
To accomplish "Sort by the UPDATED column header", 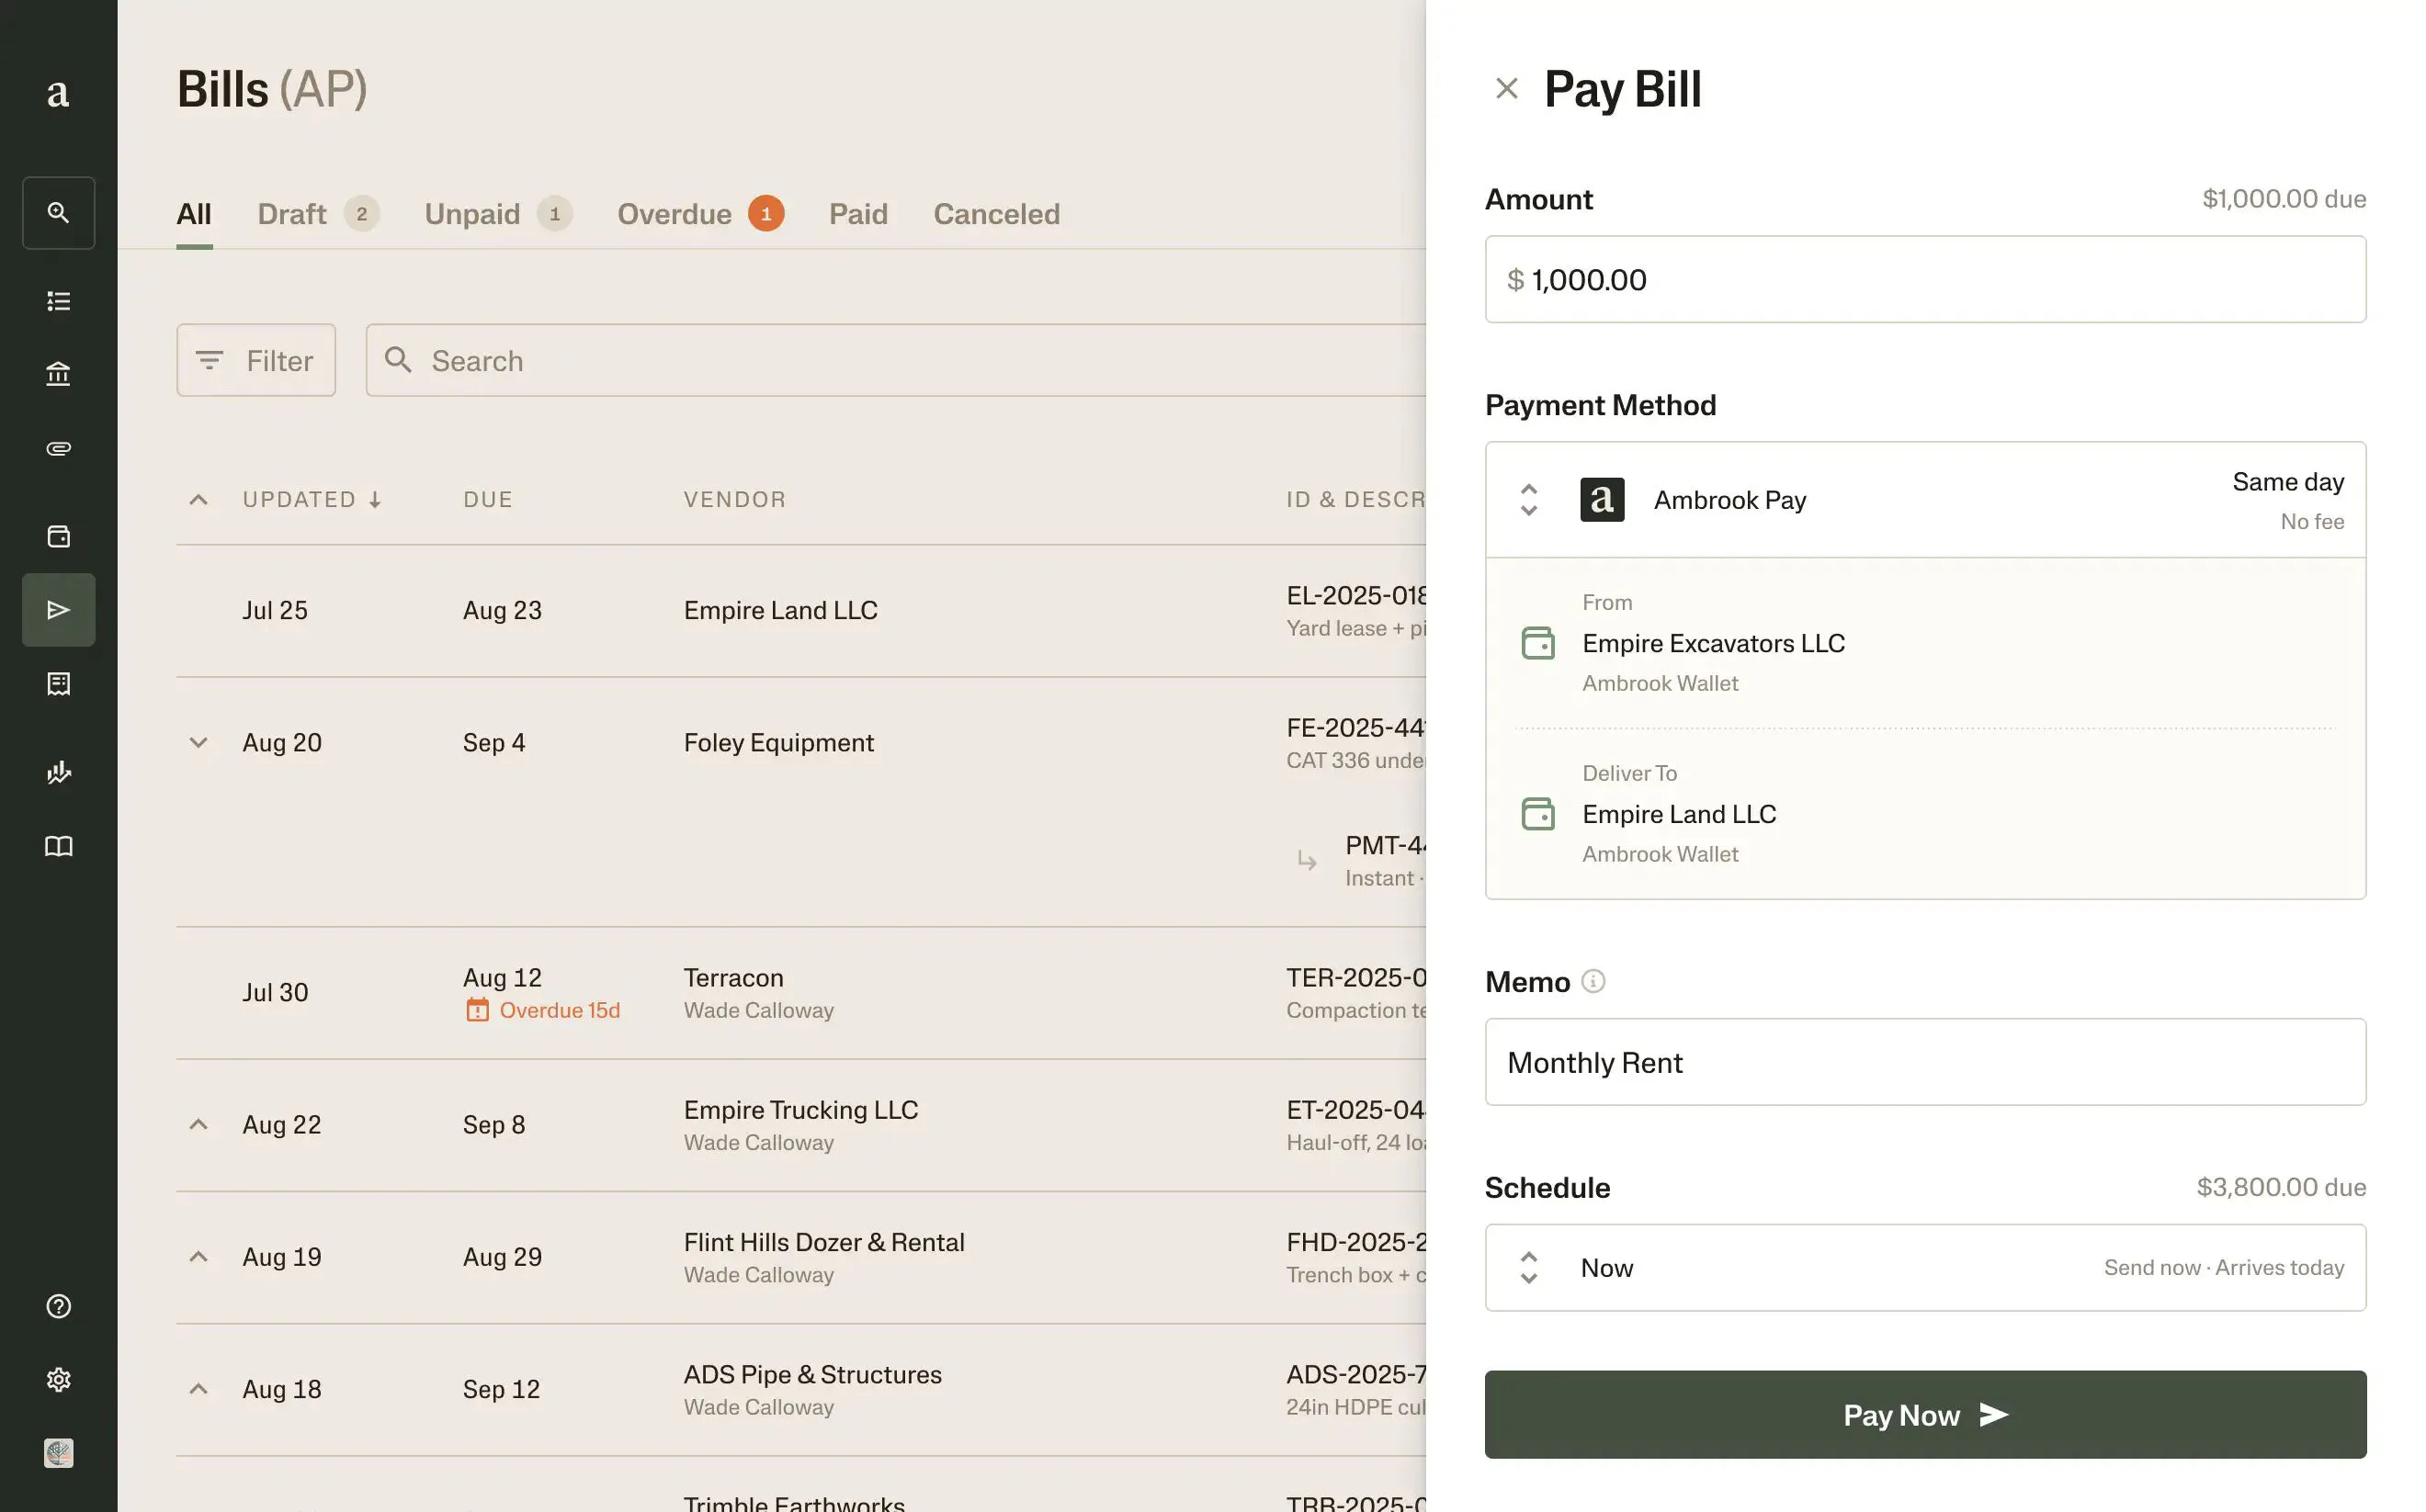I will coord(312,499).
